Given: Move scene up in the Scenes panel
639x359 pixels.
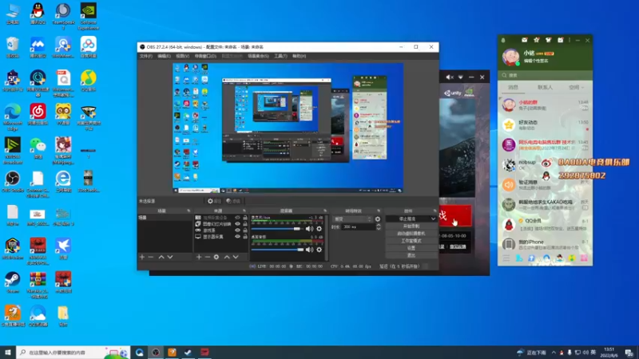Looking at the screenshot, I should 161,257.
